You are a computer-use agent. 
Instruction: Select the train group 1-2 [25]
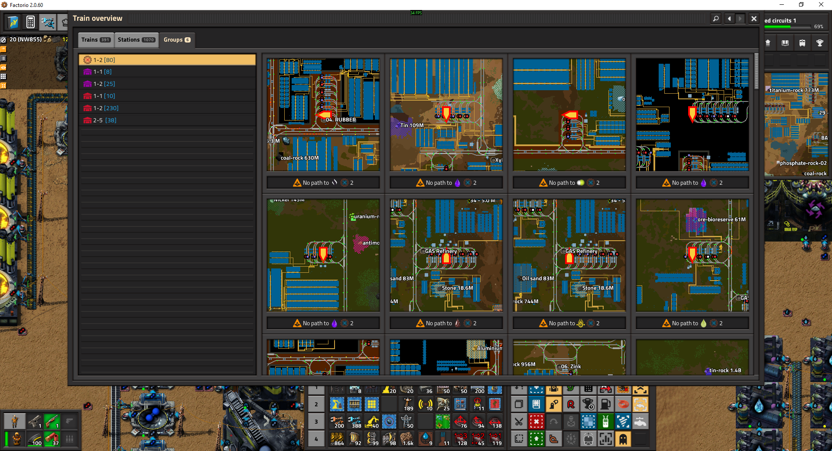click(x=167, y=84)
